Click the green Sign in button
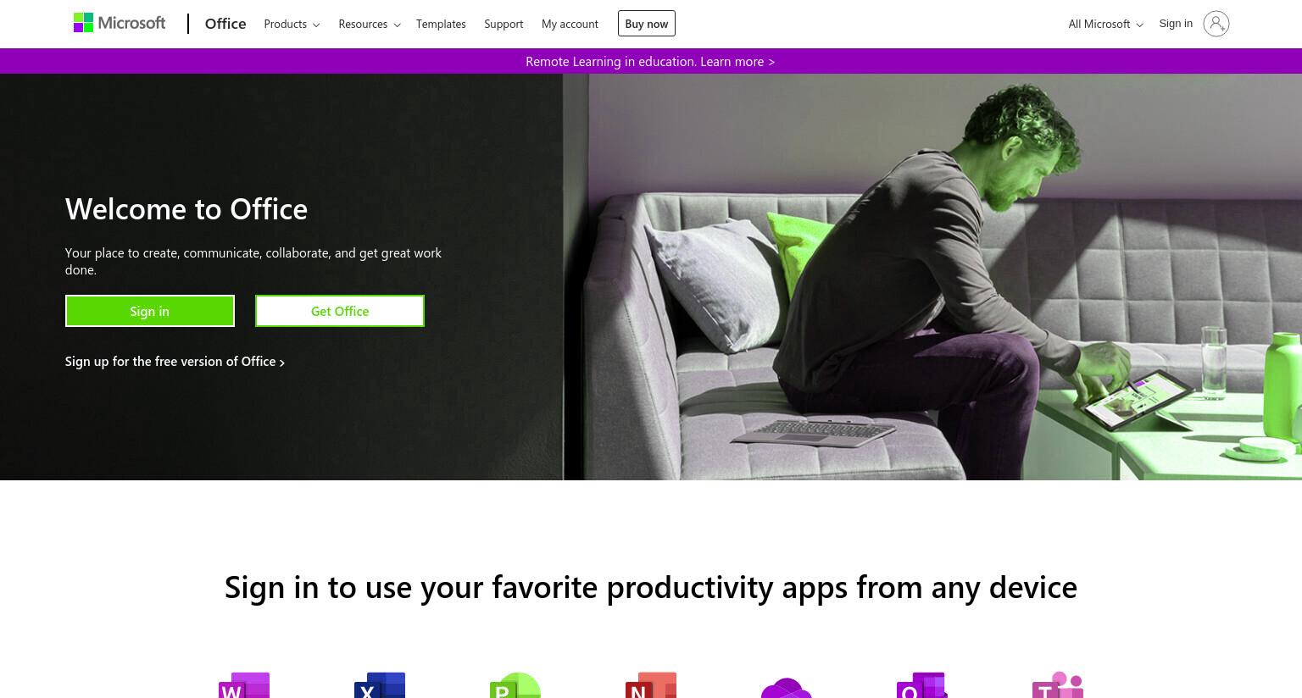 coord(150,311)
